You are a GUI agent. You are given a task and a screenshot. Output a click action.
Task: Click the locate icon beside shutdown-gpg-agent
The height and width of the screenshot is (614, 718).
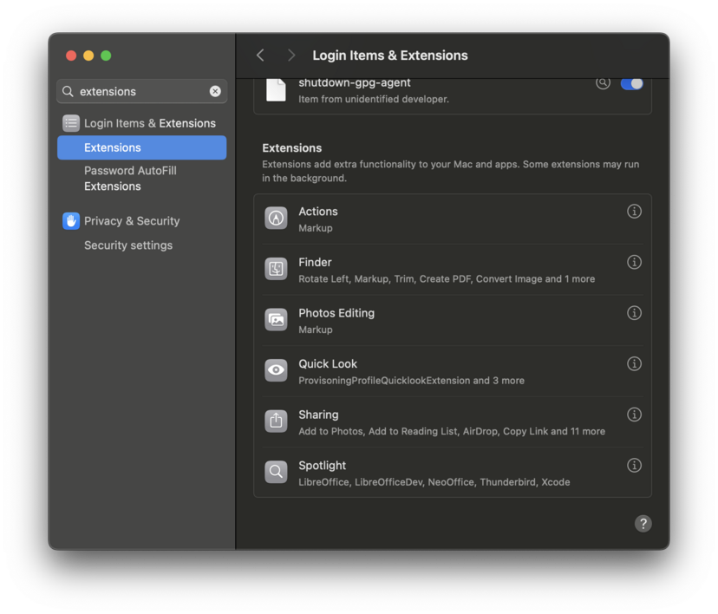(603, 82)
